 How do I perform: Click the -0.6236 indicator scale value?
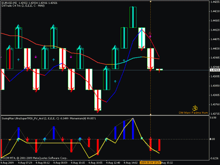[x=214, y=158]
